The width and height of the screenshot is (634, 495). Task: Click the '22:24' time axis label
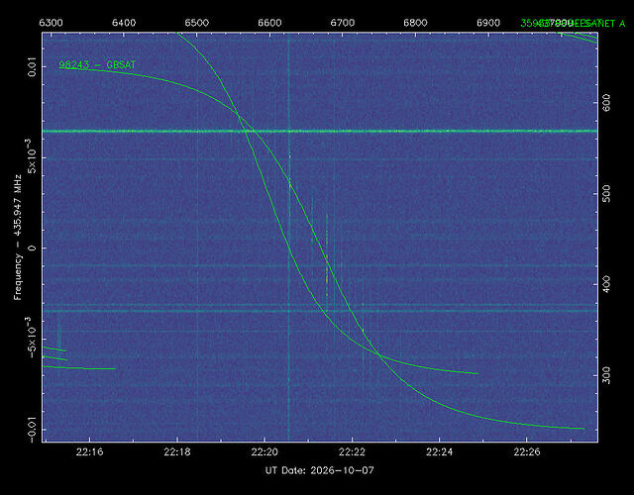click(x=439, y=452)
